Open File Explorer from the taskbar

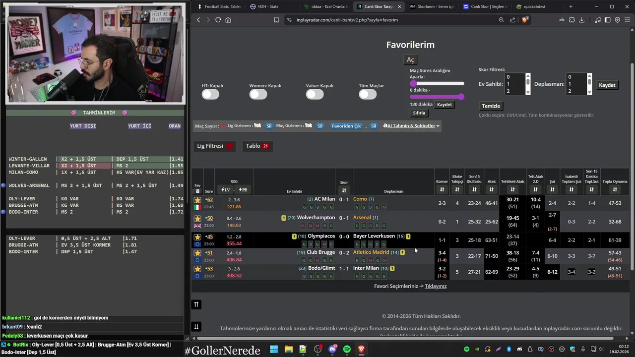288,349
